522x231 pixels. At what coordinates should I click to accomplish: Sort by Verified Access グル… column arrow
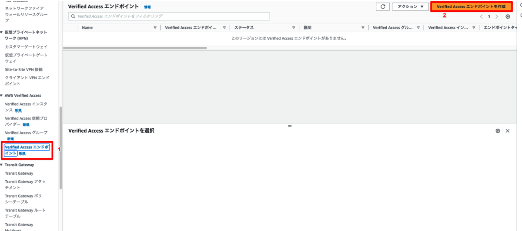tap(418, 28)
